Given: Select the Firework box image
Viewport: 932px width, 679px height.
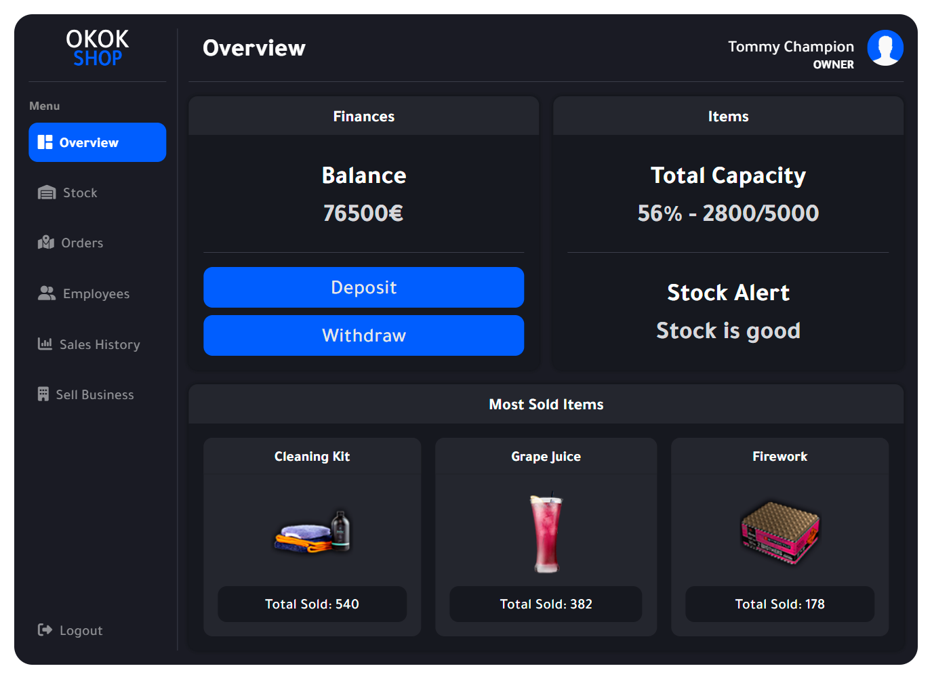Looking at the screenshot, I should coord(779,533).
